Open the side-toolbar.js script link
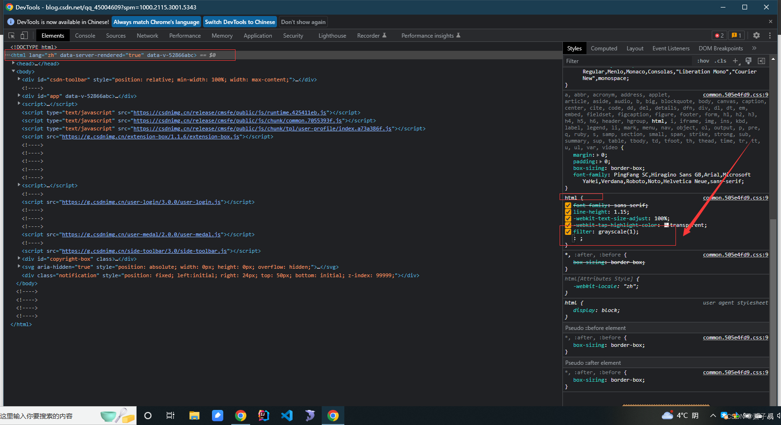The height and width of the screenshot is (425, 781). point(145,251)
